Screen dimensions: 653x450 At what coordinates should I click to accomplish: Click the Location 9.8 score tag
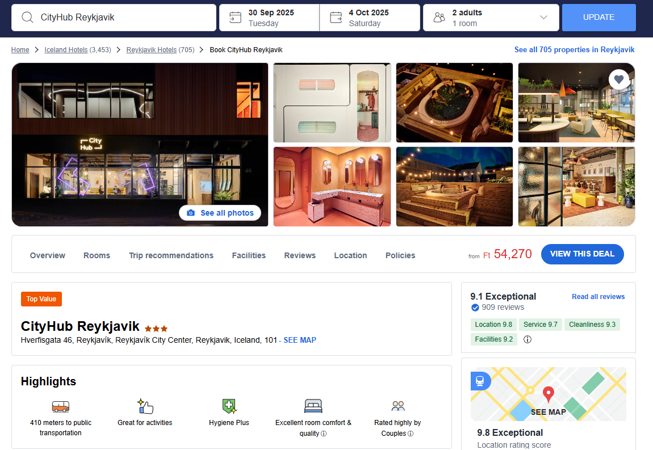(493, 325)
